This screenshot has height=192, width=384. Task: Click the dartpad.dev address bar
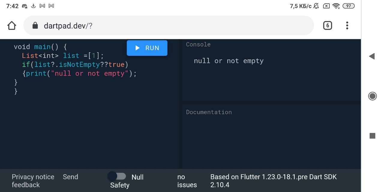[169, 25]
